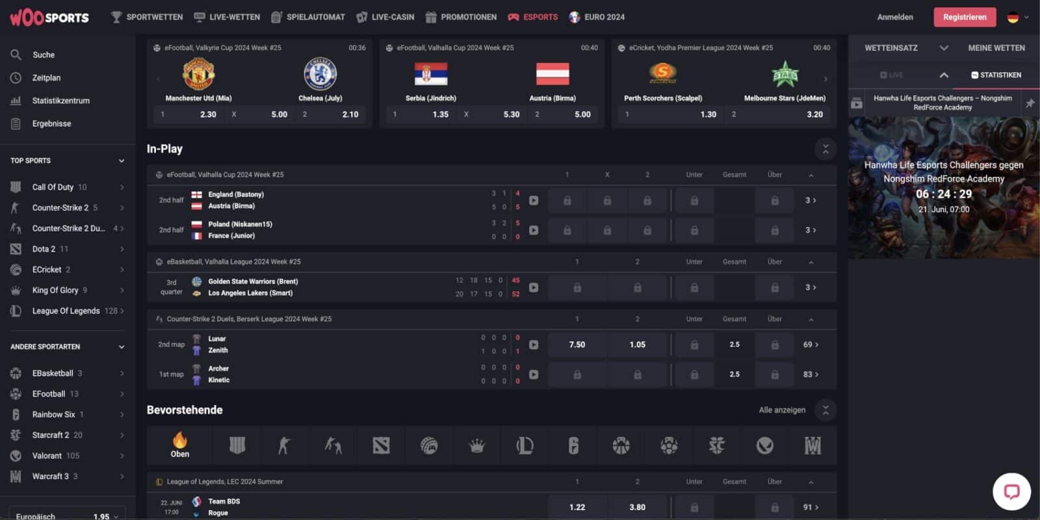Play live stream for Warriors vs Lakers
This screenshot has width=1040, height=520.
tap(534, 287)
